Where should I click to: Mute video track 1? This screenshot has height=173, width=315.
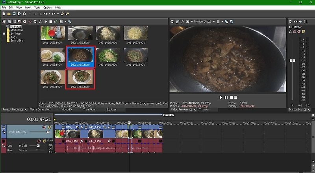coord(44,127)
